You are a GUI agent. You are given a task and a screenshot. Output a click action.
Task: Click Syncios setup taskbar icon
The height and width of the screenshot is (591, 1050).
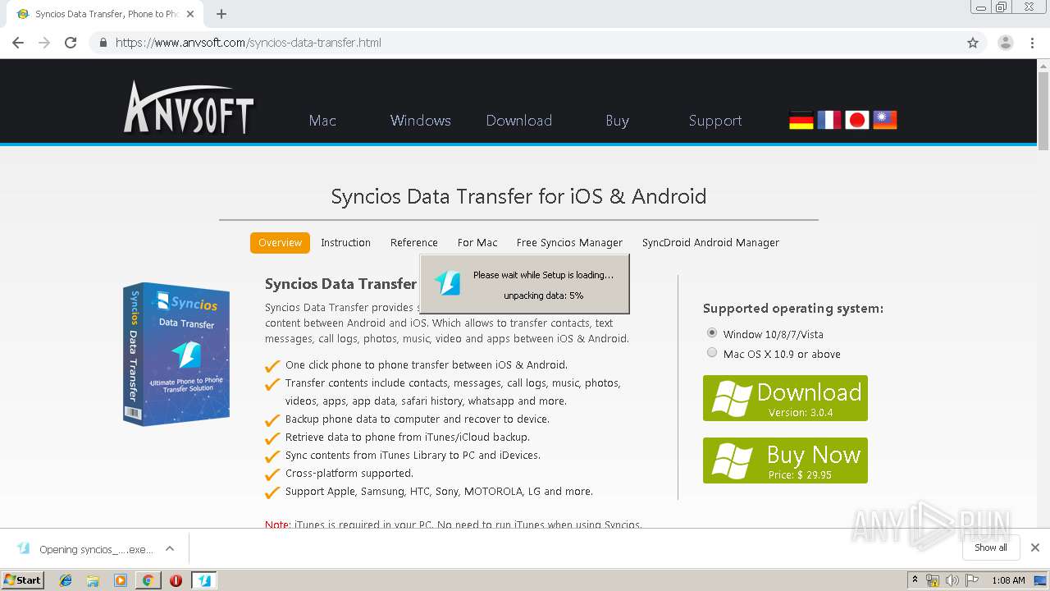(204, 580)
